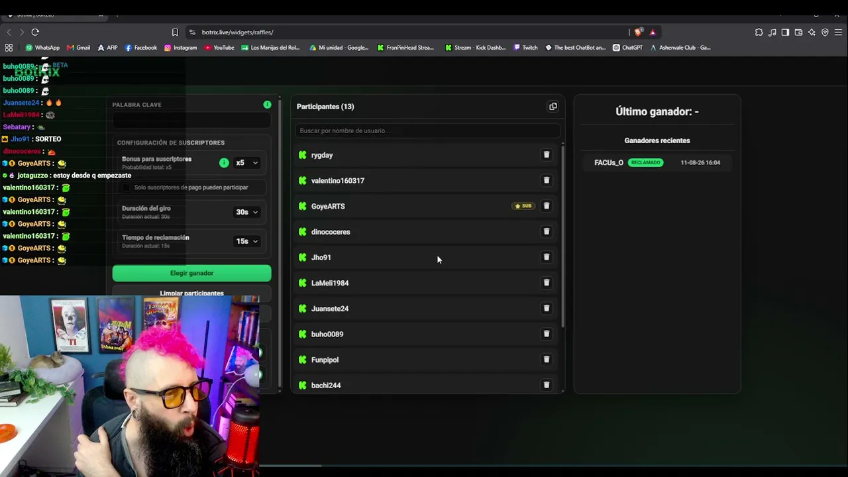Select participant name bachi244
This screenshot has height=477, width=848.
[x=326, y=385]
